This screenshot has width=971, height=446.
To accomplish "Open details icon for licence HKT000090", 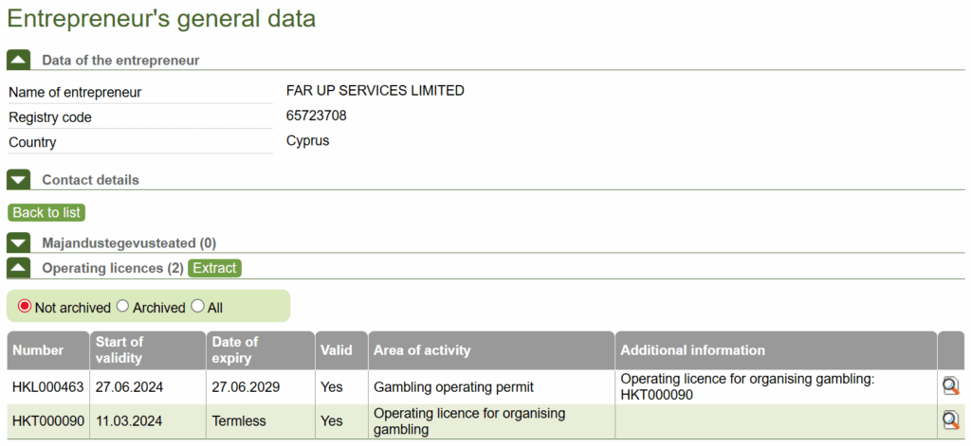I will click(950, 420).
